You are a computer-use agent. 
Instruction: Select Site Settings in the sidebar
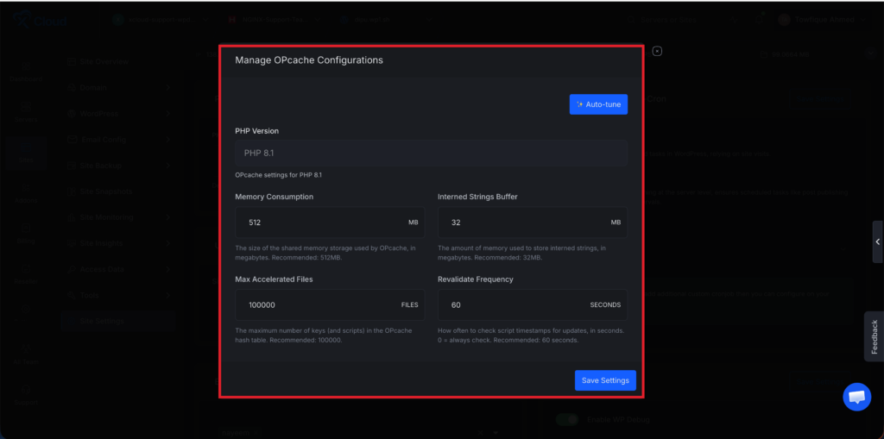pyautogui.click(x=102, y=321)
